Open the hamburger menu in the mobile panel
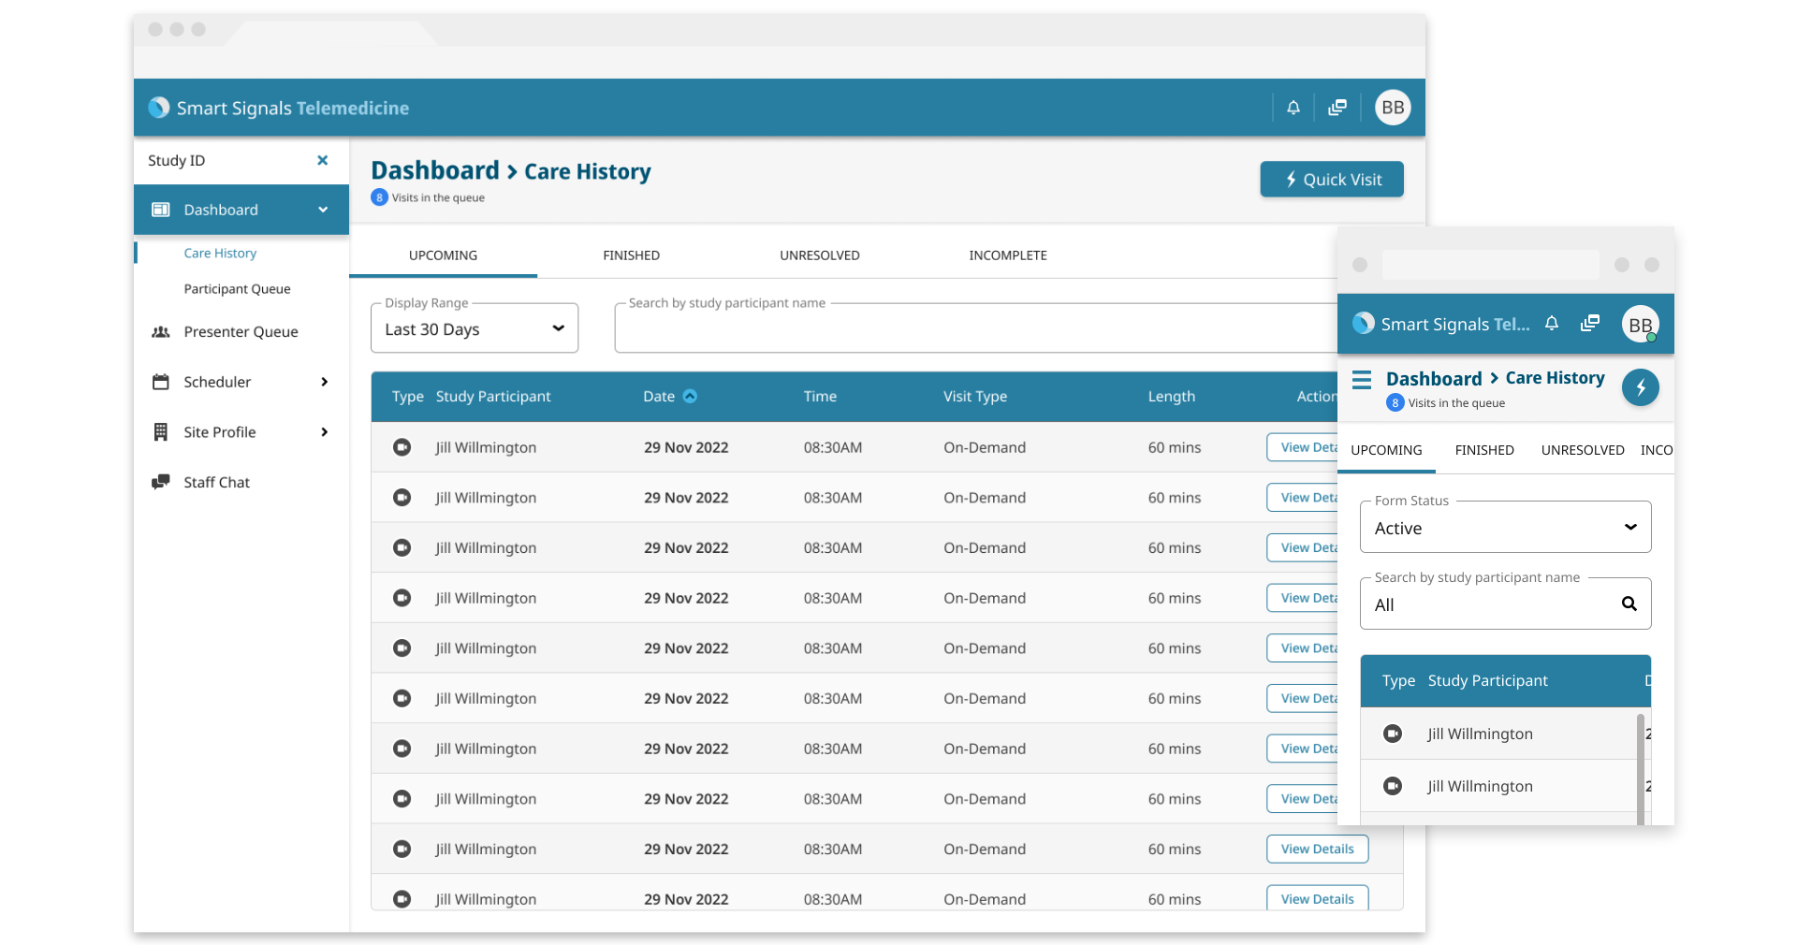 [x=1363, y=379]
